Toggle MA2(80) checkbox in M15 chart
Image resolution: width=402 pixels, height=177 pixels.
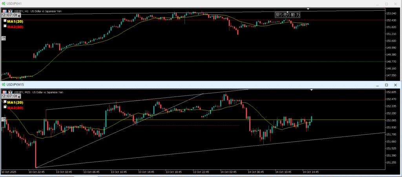[5, 107]
